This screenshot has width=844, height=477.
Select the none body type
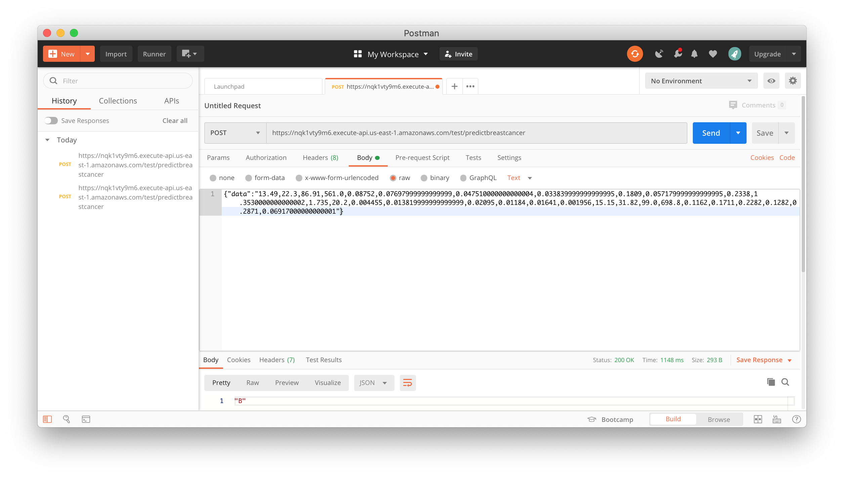[213, 178]
